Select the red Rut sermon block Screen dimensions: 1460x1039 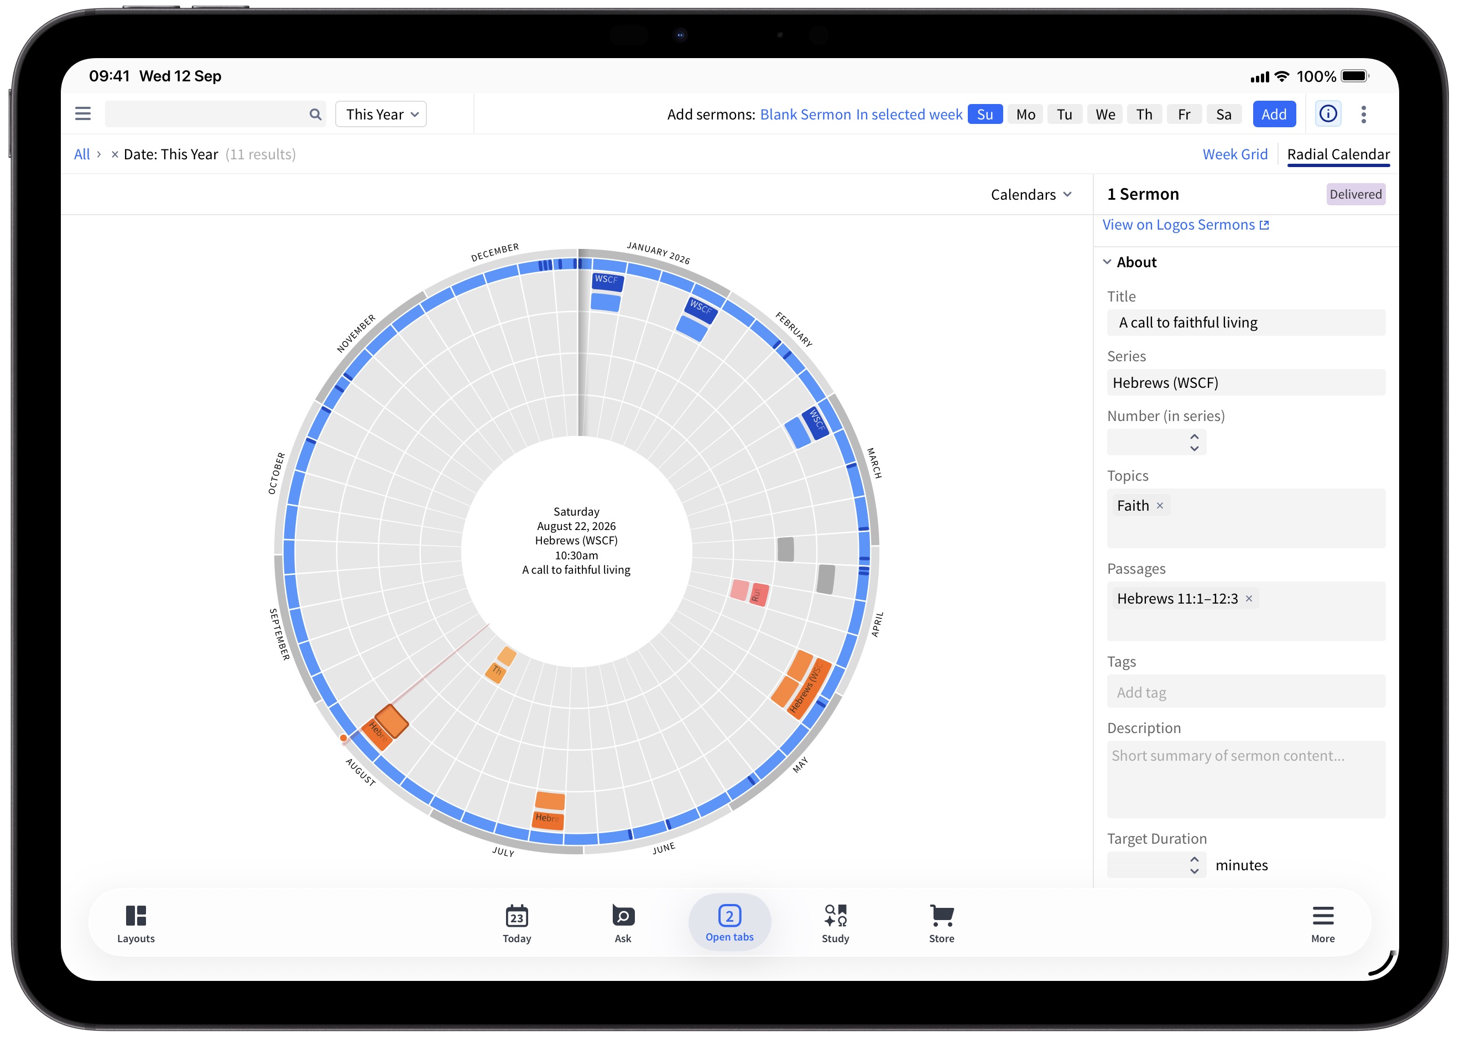(x=758, y=594)
